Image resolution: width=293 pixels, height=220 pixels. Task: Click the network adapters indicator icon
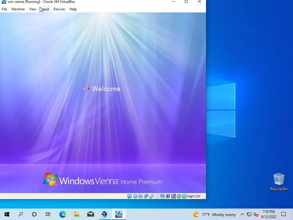pyautogui.click(x=146, y=196)
